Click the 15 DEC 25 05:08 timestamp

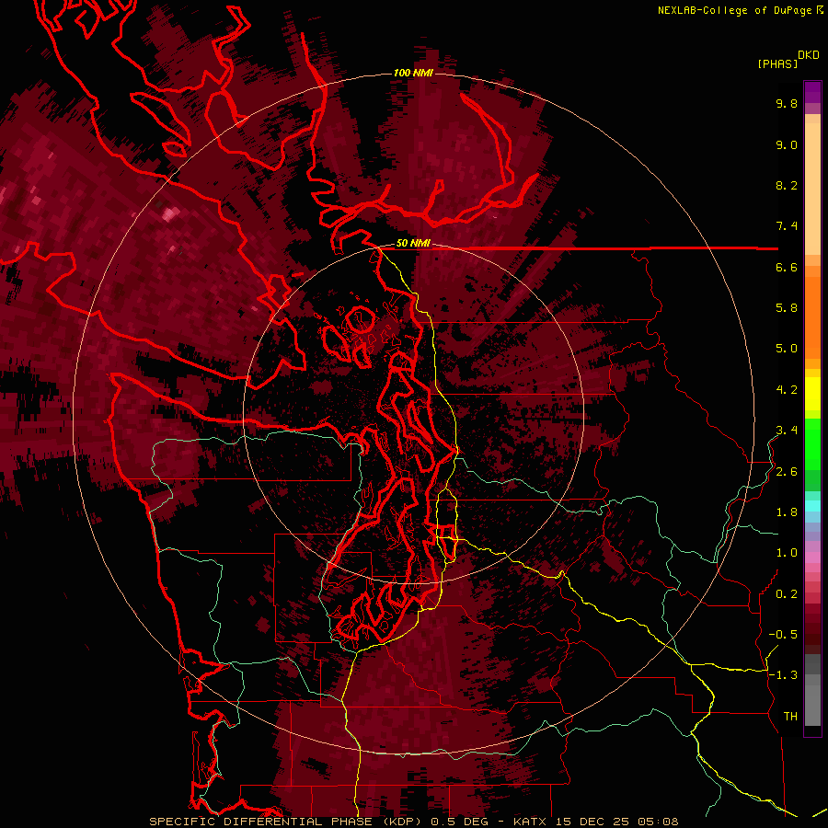pos(616,822)
